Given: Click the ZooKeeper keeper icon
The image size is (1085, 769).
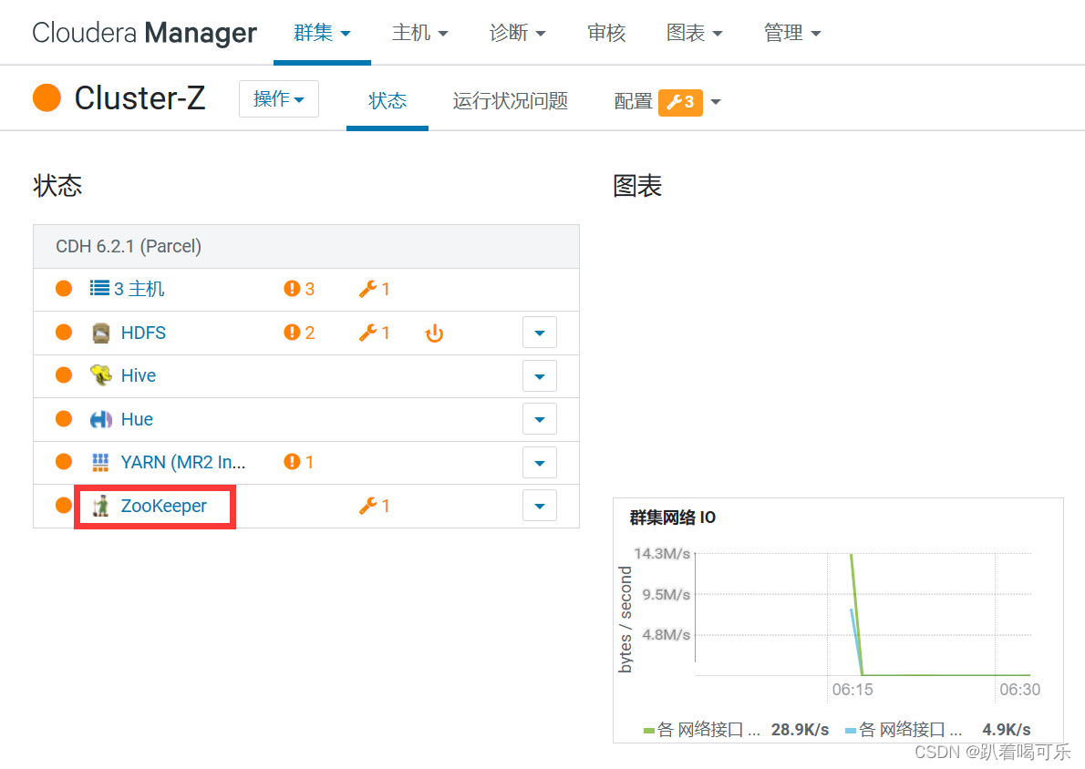Looking at the screenshot, I should tap(101, 506).
